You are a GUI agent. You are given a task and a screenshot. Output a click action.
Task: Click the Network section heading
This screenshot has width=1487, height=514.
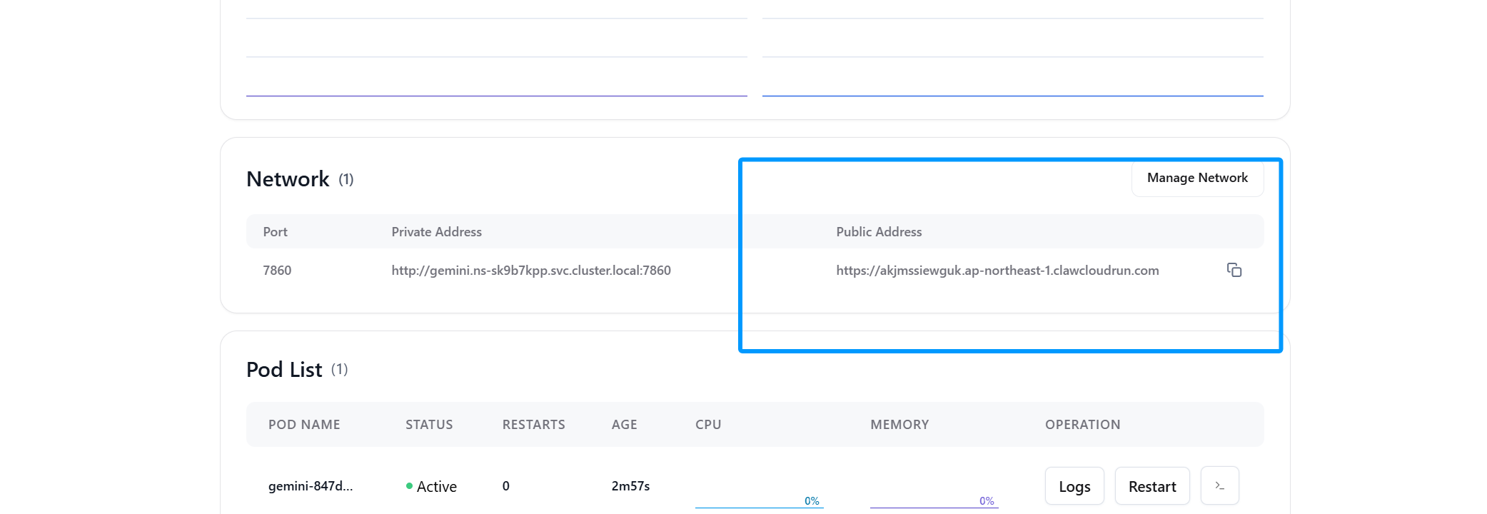[x=288, y=179]
